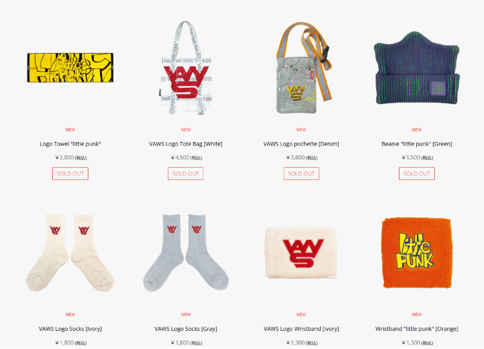Click SOLD OUT button under denim pochette
Screen dimensions: 484x349
[301, 174]
